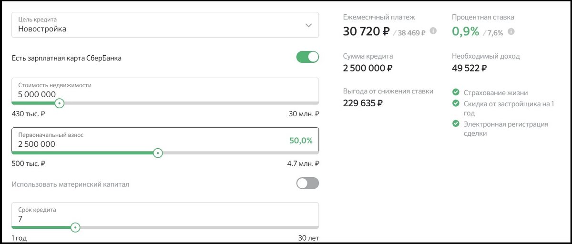
Task: Click the 30 720 ₽ monthly payment amount
Action: (x=366, y=31)
